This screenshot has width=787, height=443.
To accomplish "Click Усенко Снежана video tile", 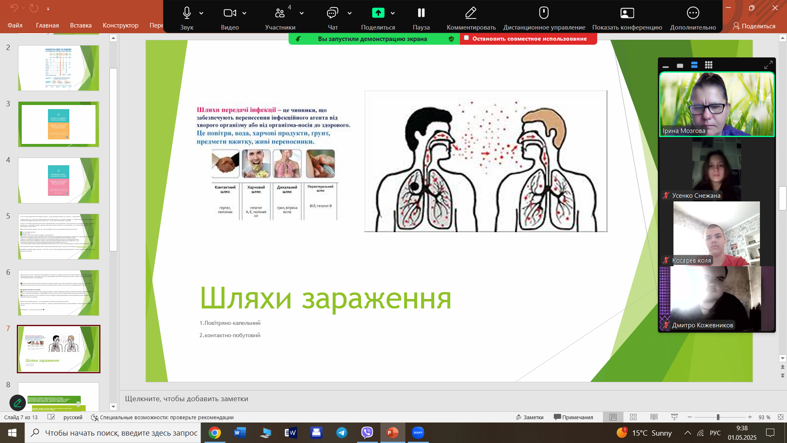I will tap(716, 169).
